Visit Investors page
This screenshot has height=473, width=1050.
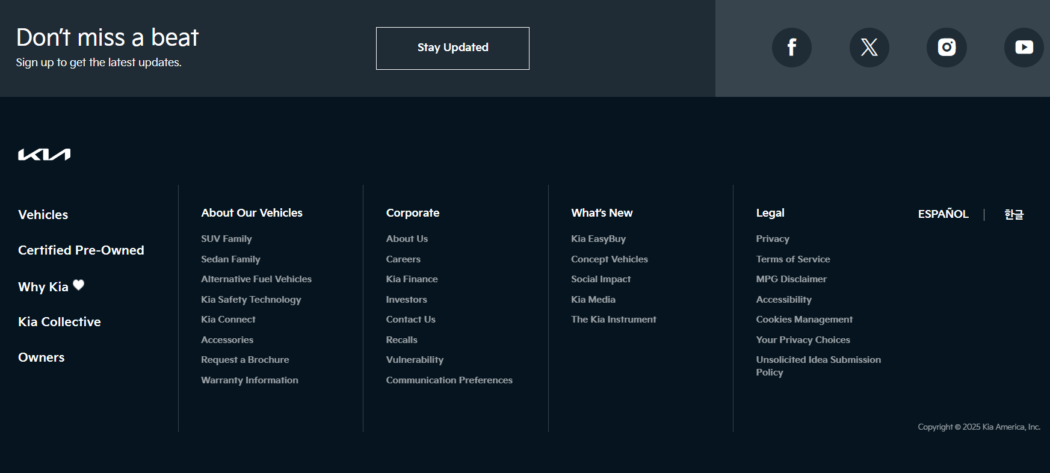407,300
